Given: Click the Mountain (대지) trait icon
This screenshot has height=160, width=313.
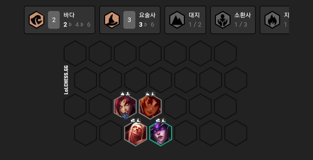Looking at the screenshot, I should point(177,20).
